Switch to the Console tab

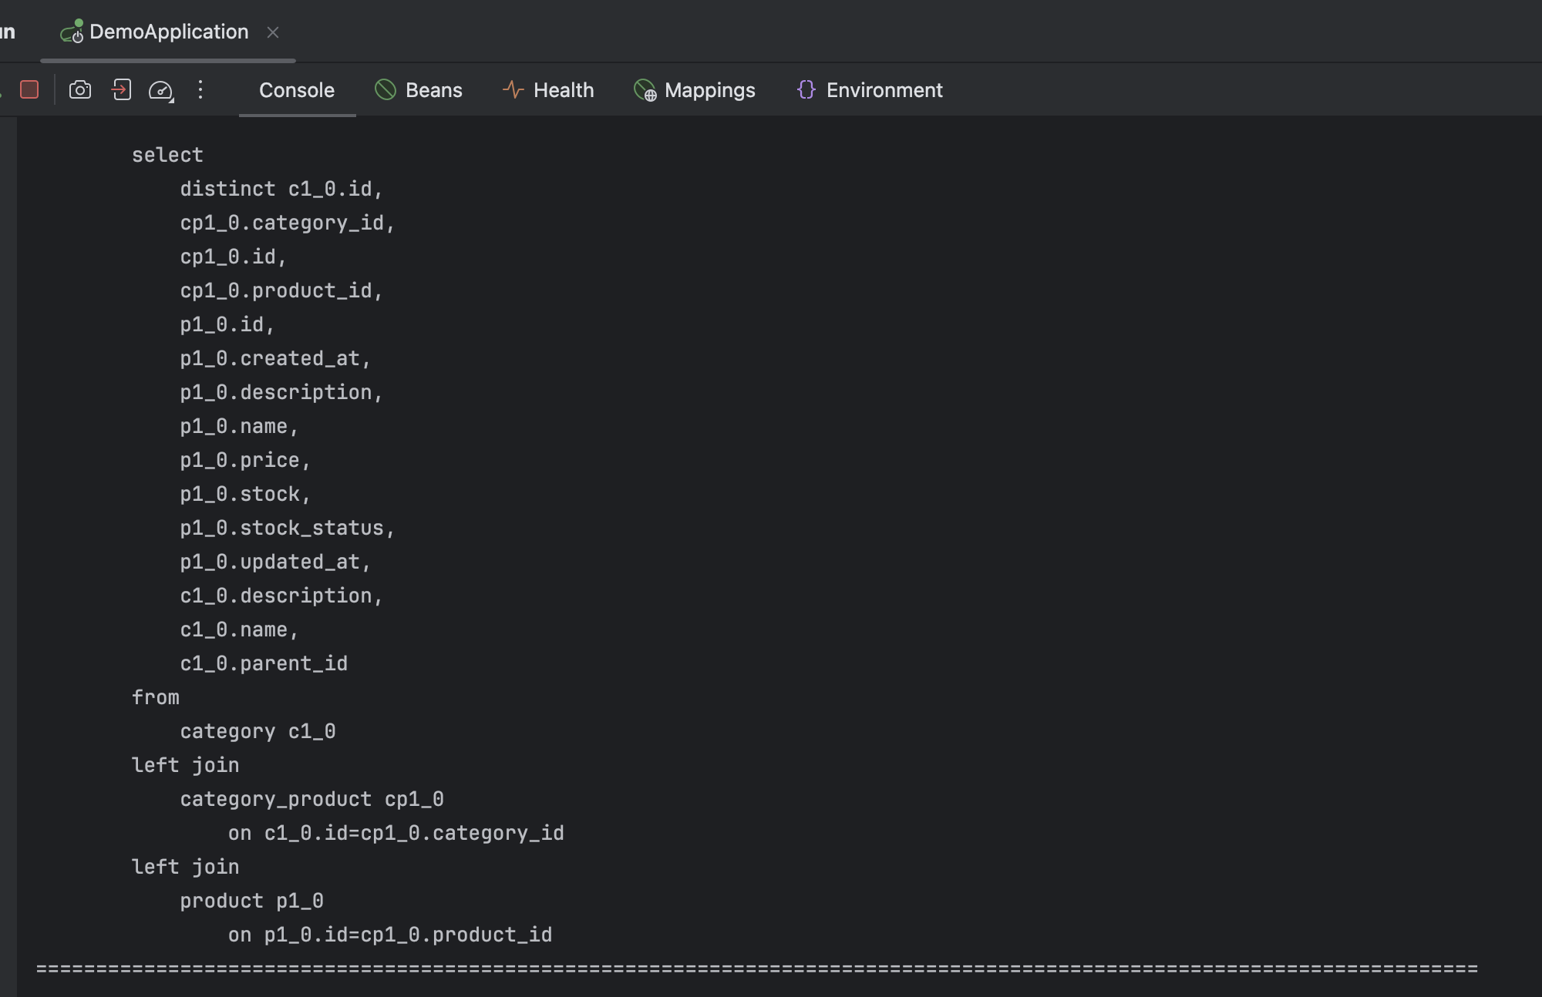(x=297, y=90)
